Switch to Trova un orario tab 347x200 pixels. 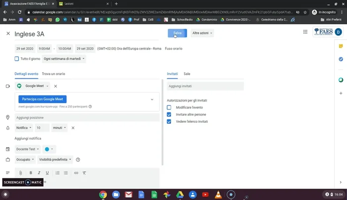[54, 74]
